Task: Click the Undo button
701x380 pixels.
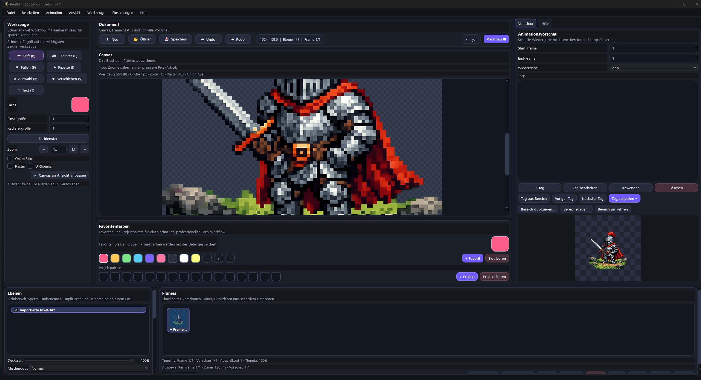Action: [x=208, y=39]
